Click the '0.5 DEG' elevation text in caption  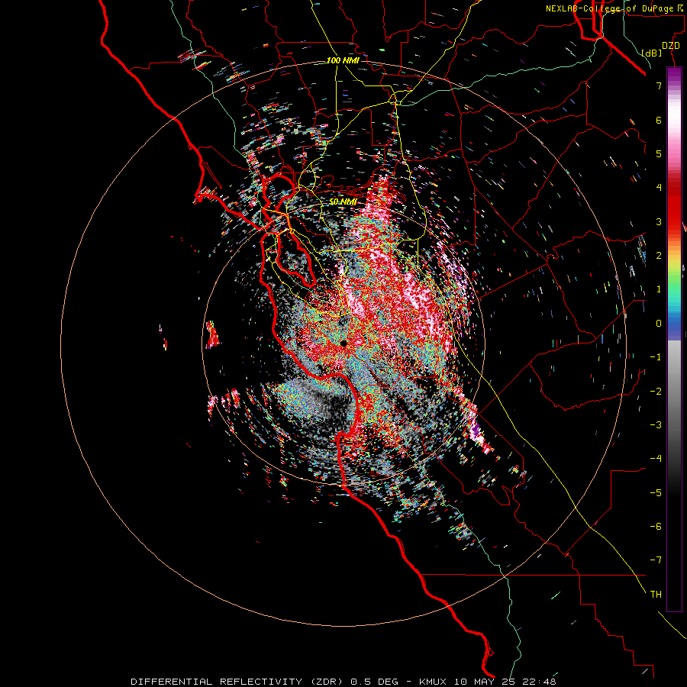(x=375, y=682)
